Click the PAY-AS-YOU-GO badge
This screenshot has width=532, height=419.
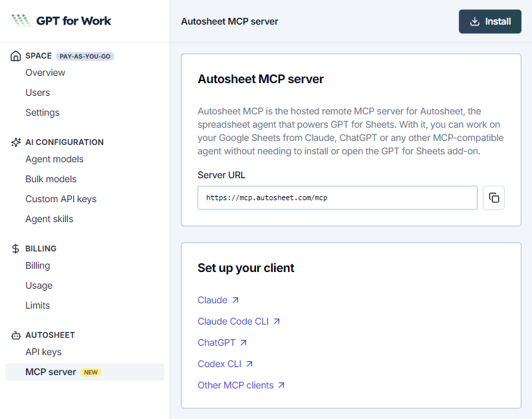coord(85,57)
